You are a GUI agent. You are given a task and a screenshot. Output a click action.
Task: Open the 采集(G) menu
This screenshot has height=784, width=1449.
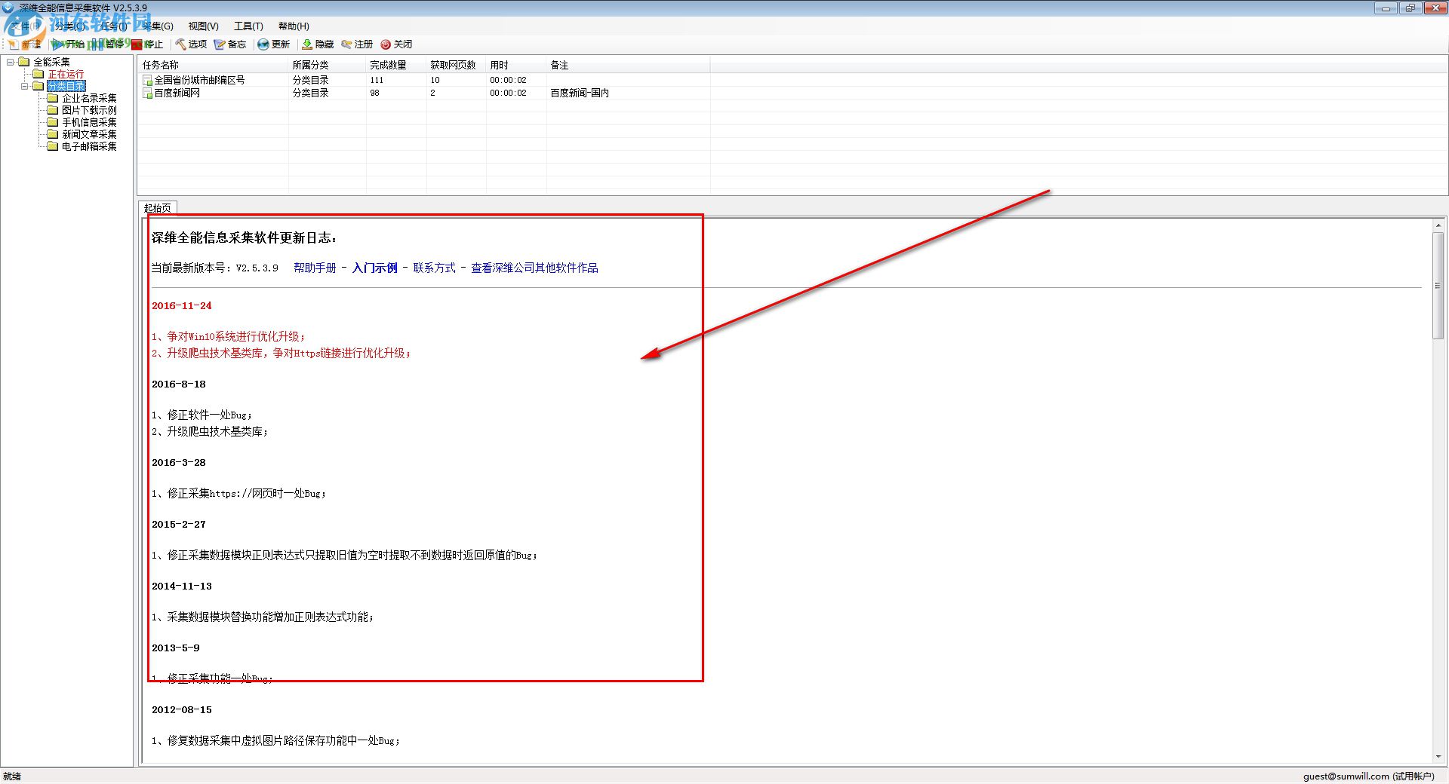[158, 26]
